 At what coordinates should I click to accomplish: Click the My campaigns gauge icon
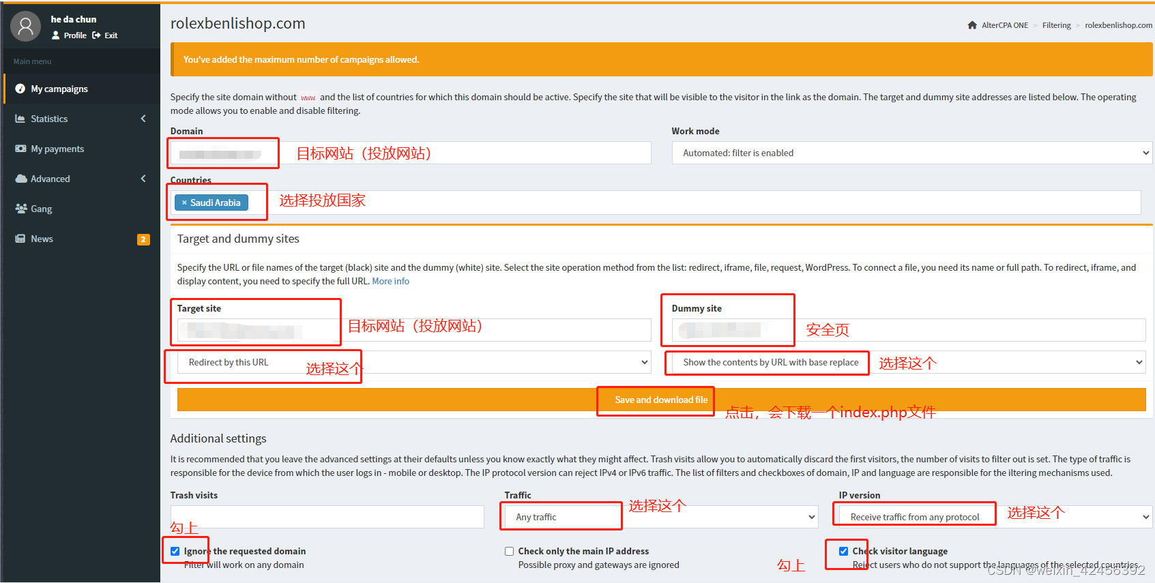20,89
